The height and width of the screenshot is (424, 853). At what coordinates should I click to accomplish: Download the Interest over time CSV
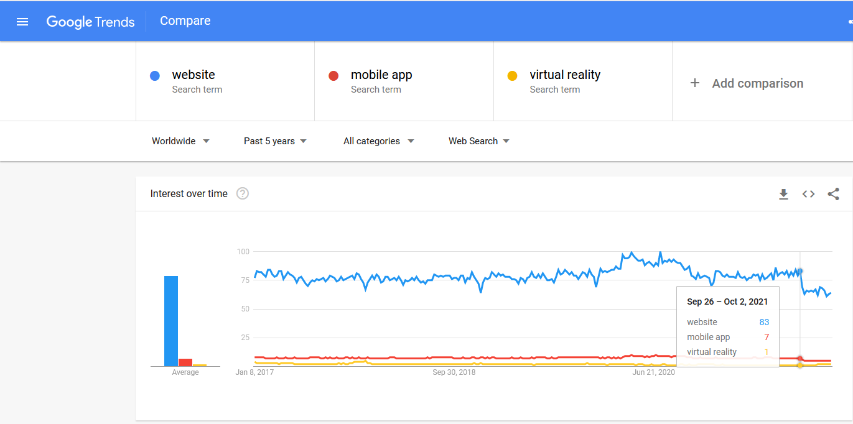coord(783,194)
